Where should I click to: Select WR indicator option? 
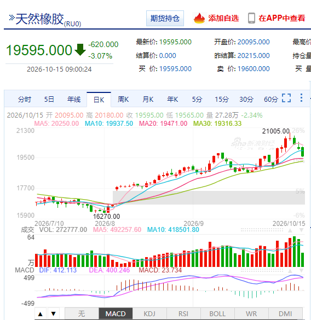251,313
